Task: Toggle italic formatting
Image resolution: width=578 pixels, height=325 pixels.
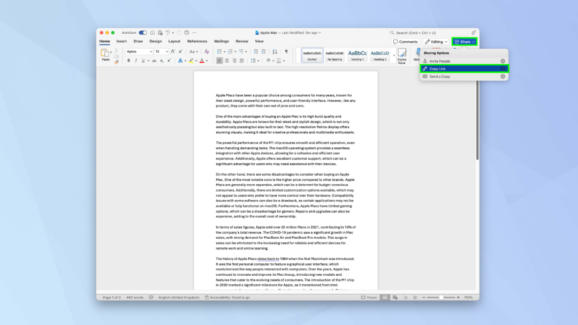Action: point(135,61)
